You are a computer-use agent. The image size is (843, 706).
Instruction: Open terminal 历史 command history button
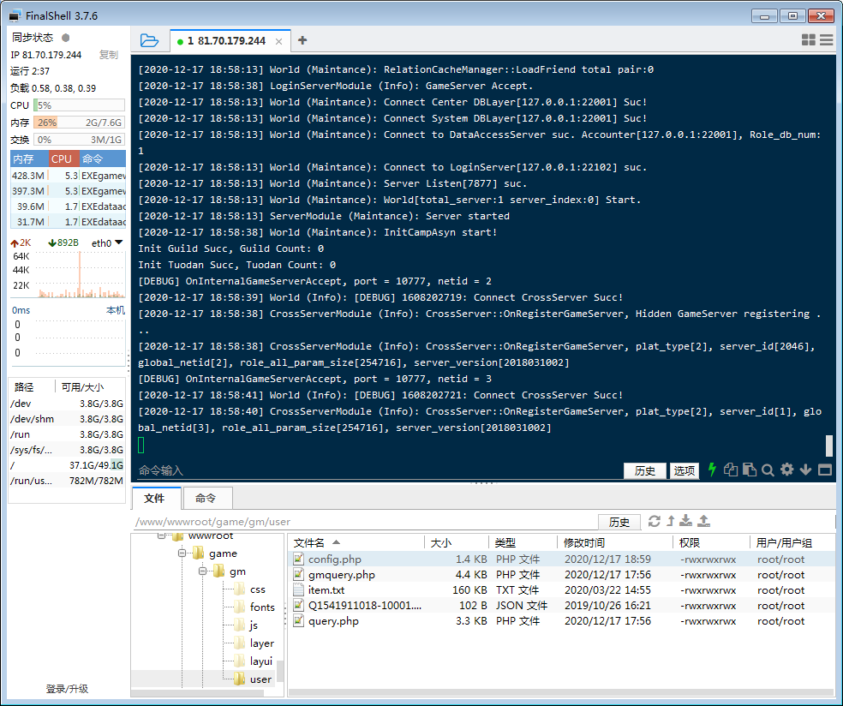tap(644, 470)
